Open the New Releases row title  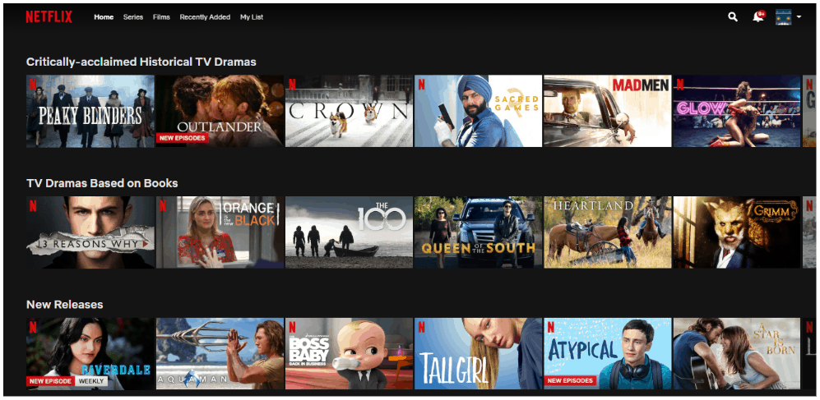coord(65,305)
